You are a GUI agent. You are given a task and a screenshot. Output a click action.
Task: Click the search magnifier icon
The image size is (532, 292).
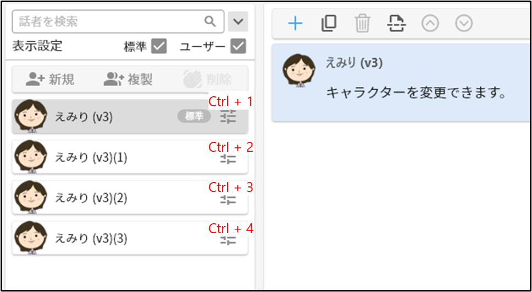click(x=210, y=21)
